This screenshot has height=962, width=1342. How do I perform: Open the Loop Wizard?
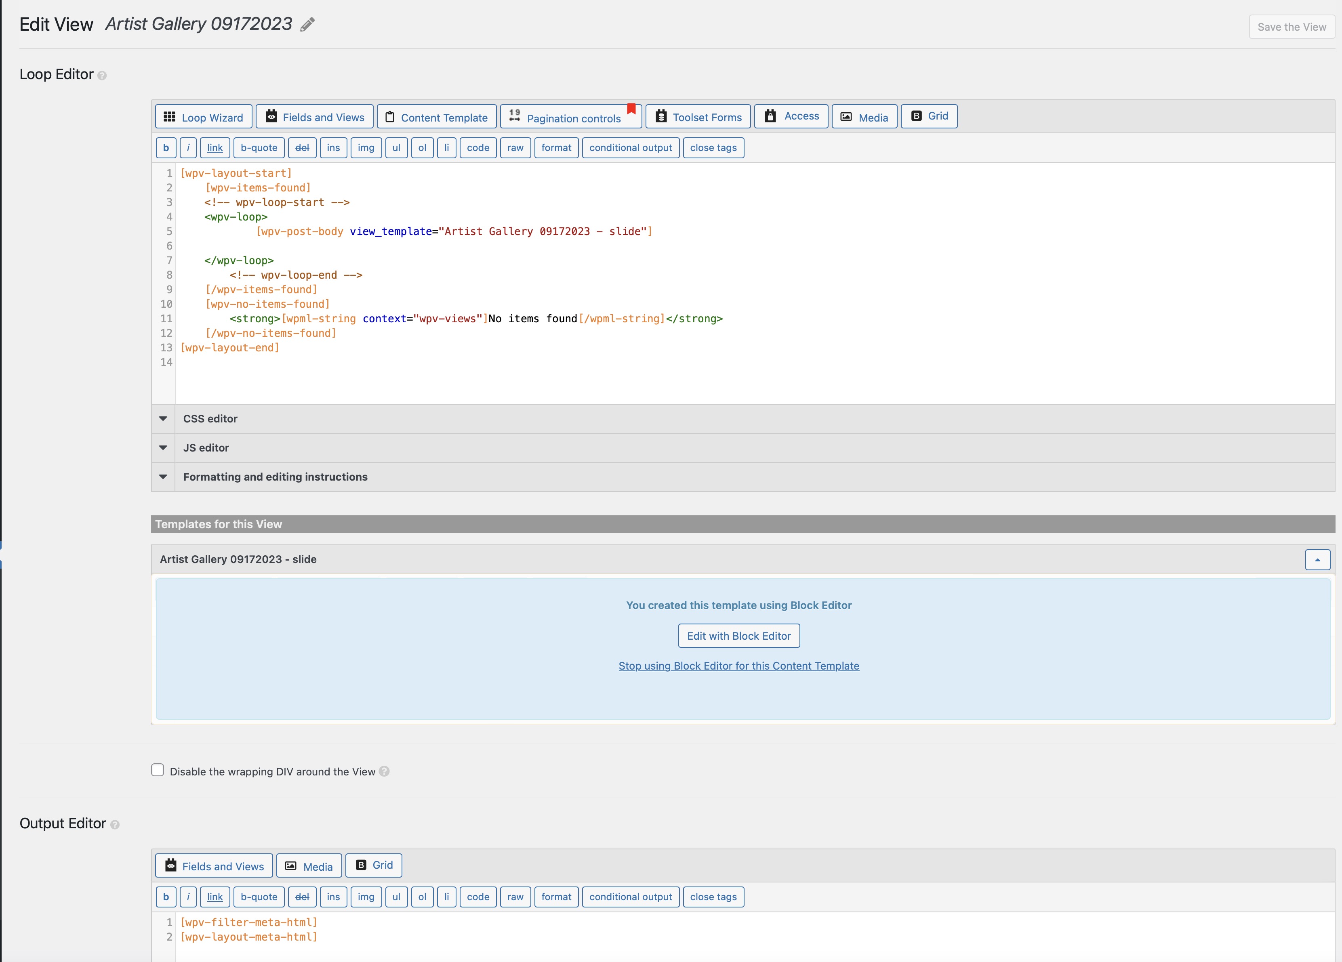point(204,117)
